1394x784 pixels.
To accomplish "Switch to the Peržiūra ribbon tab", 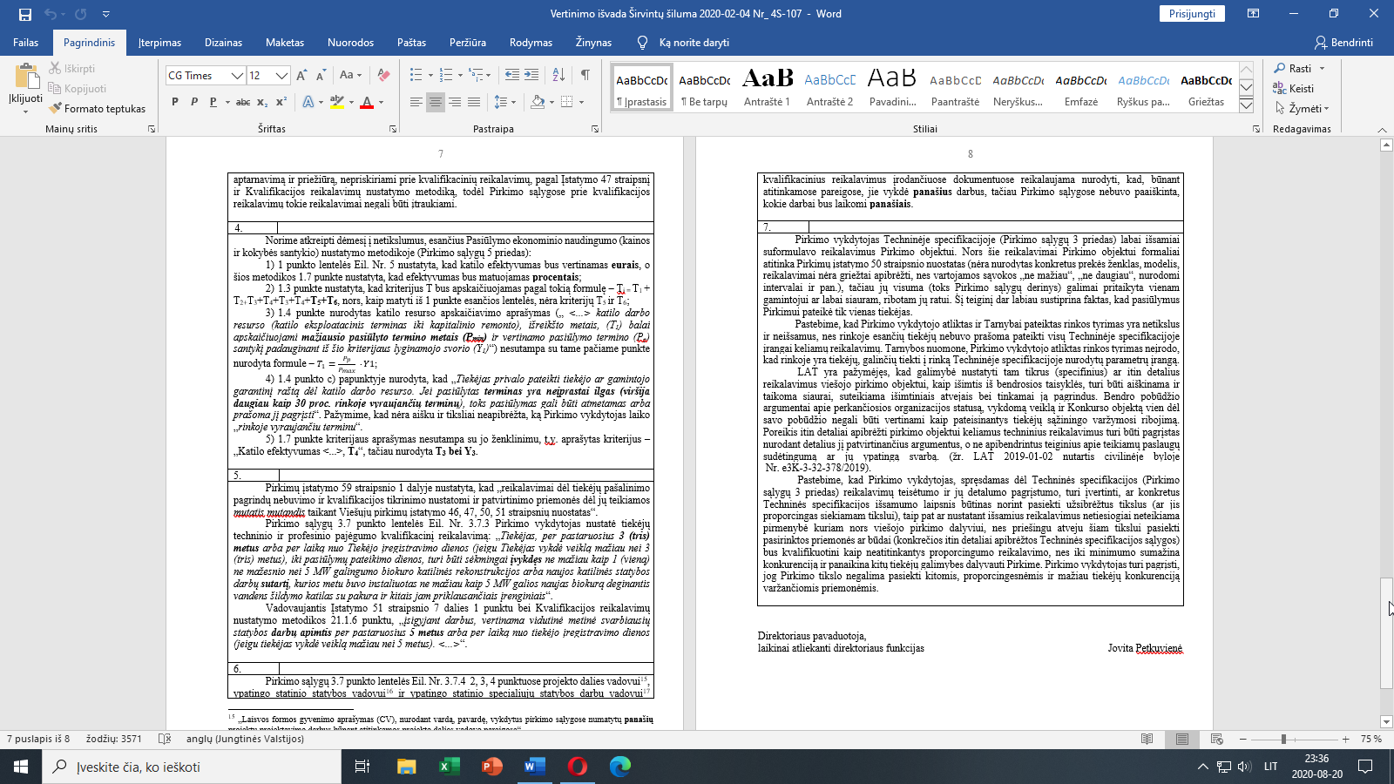I will coord(468,43).
